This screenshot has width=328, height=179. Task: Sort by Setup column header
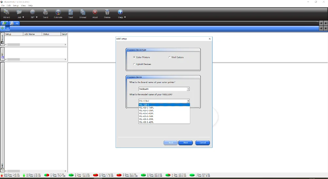tap(14, 34)
